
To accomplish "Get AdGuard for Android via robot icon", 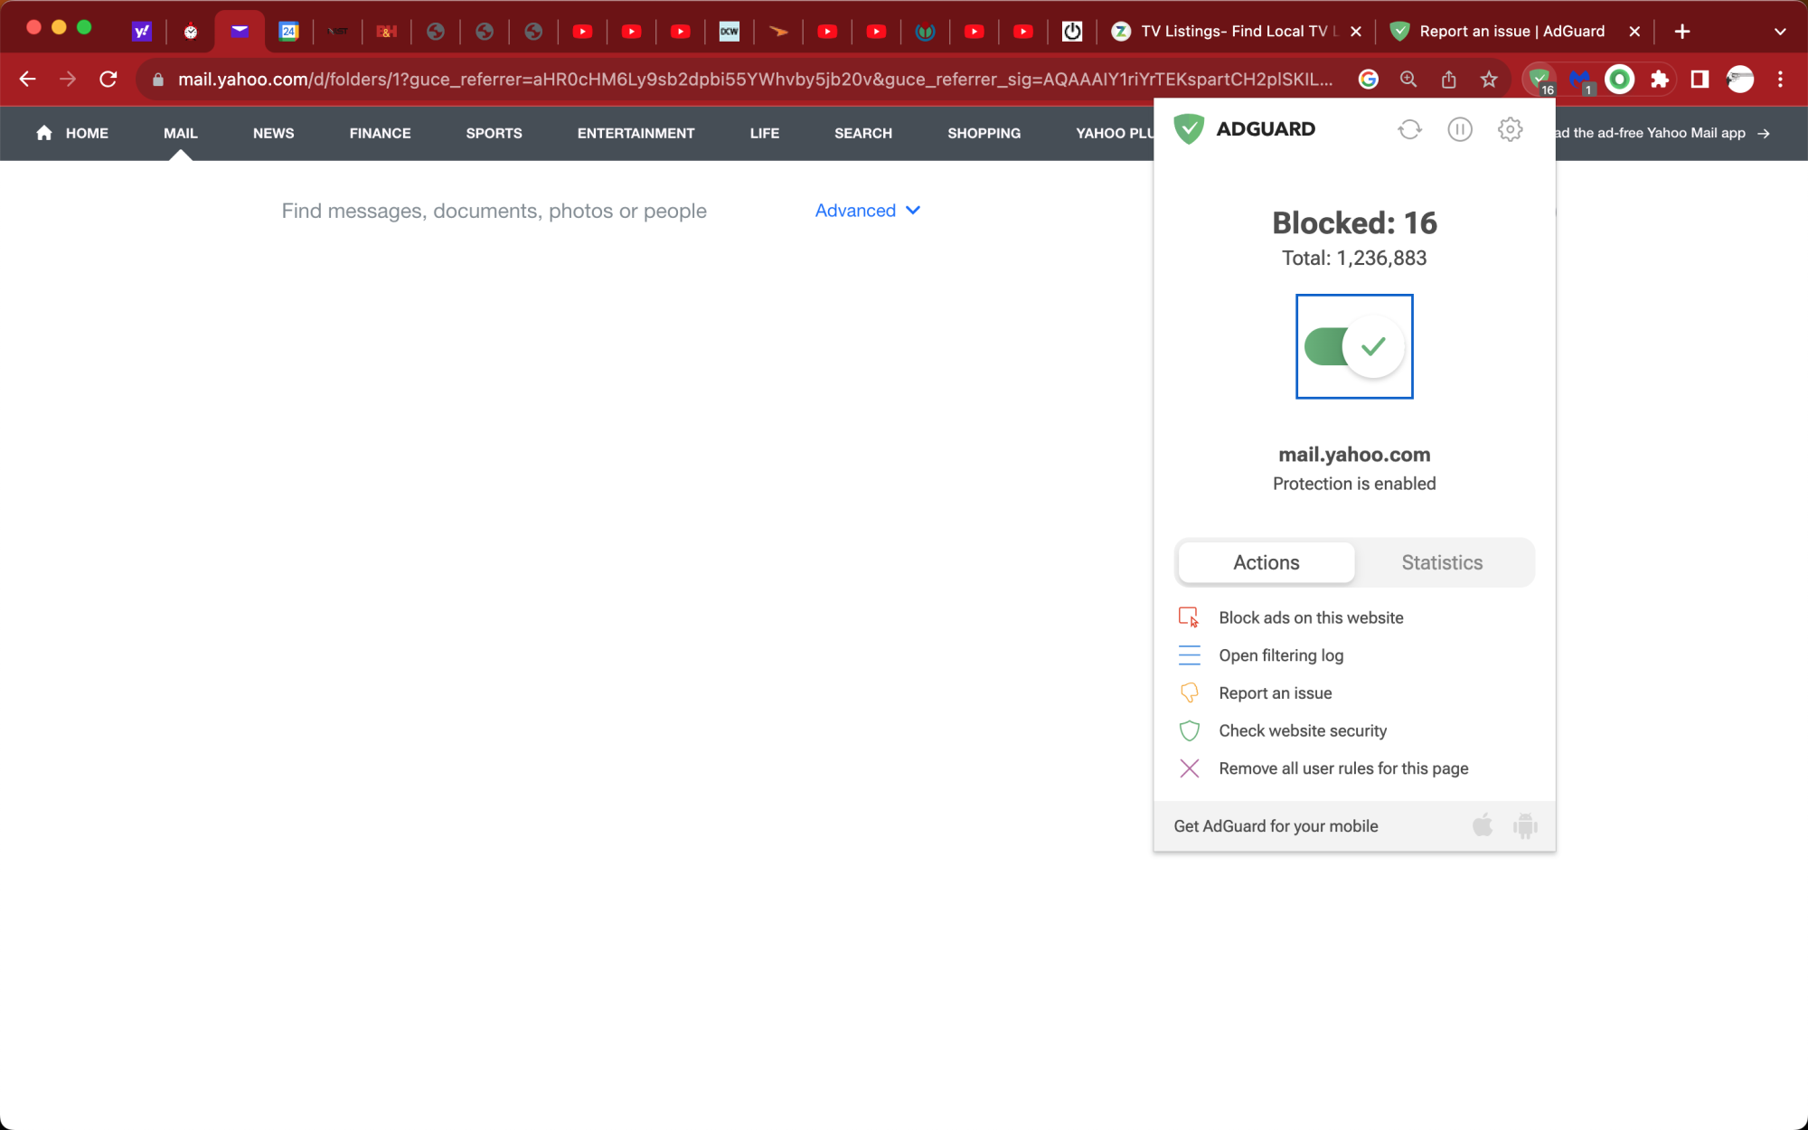I will pos(1524,825).
